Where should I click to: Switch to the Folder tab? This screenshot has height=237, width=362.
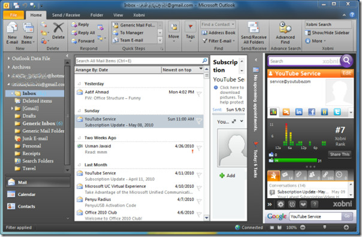coord(96,15)
